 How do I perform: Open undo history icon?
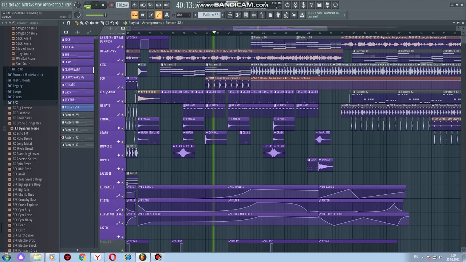(287, 5)
